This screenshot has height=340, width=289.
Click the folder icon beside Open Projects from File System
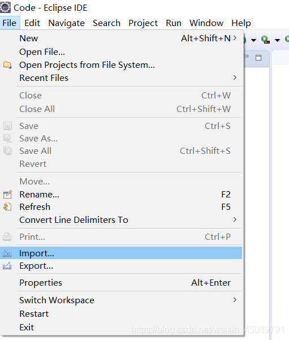coord(7,65)
